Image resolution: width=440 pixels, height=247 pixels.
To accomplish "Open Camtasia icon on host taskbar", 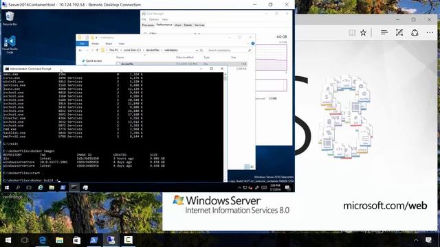I will [129, 240].
